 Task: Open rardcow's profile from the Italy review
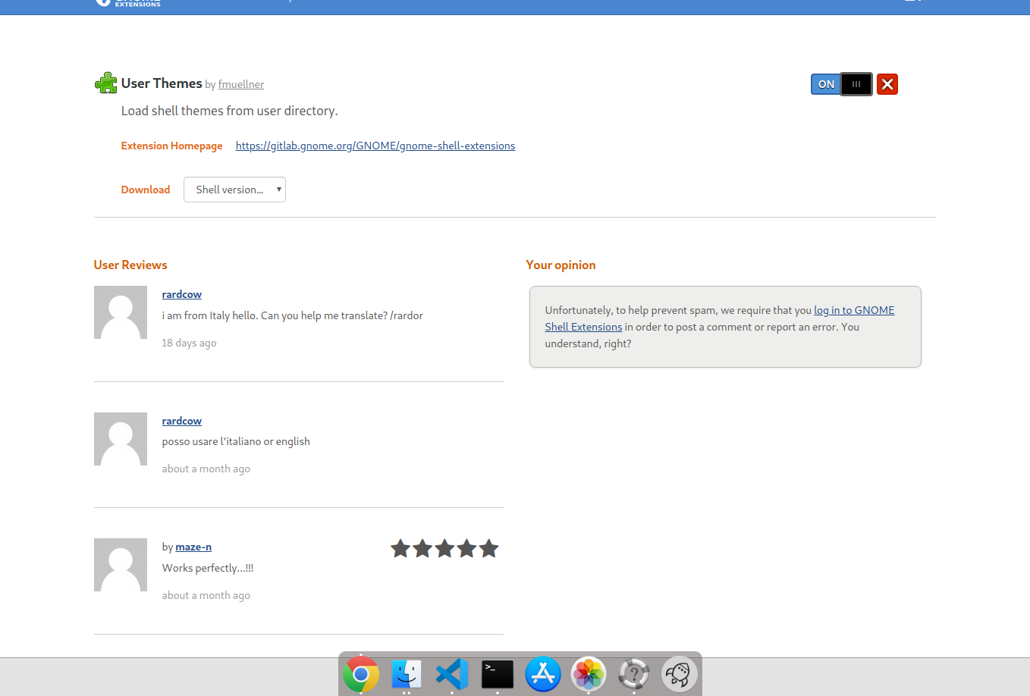tap(182, 294)
